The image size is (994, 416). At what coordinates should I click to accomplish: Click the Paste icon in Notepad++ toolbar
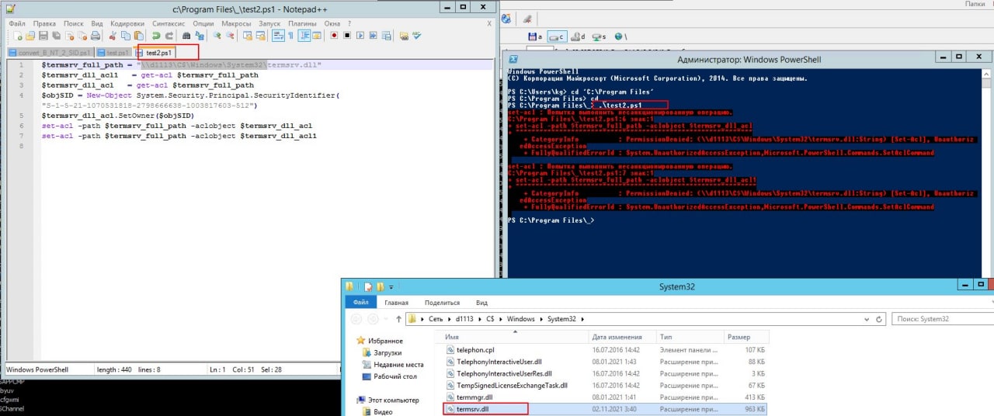point(138,36)
